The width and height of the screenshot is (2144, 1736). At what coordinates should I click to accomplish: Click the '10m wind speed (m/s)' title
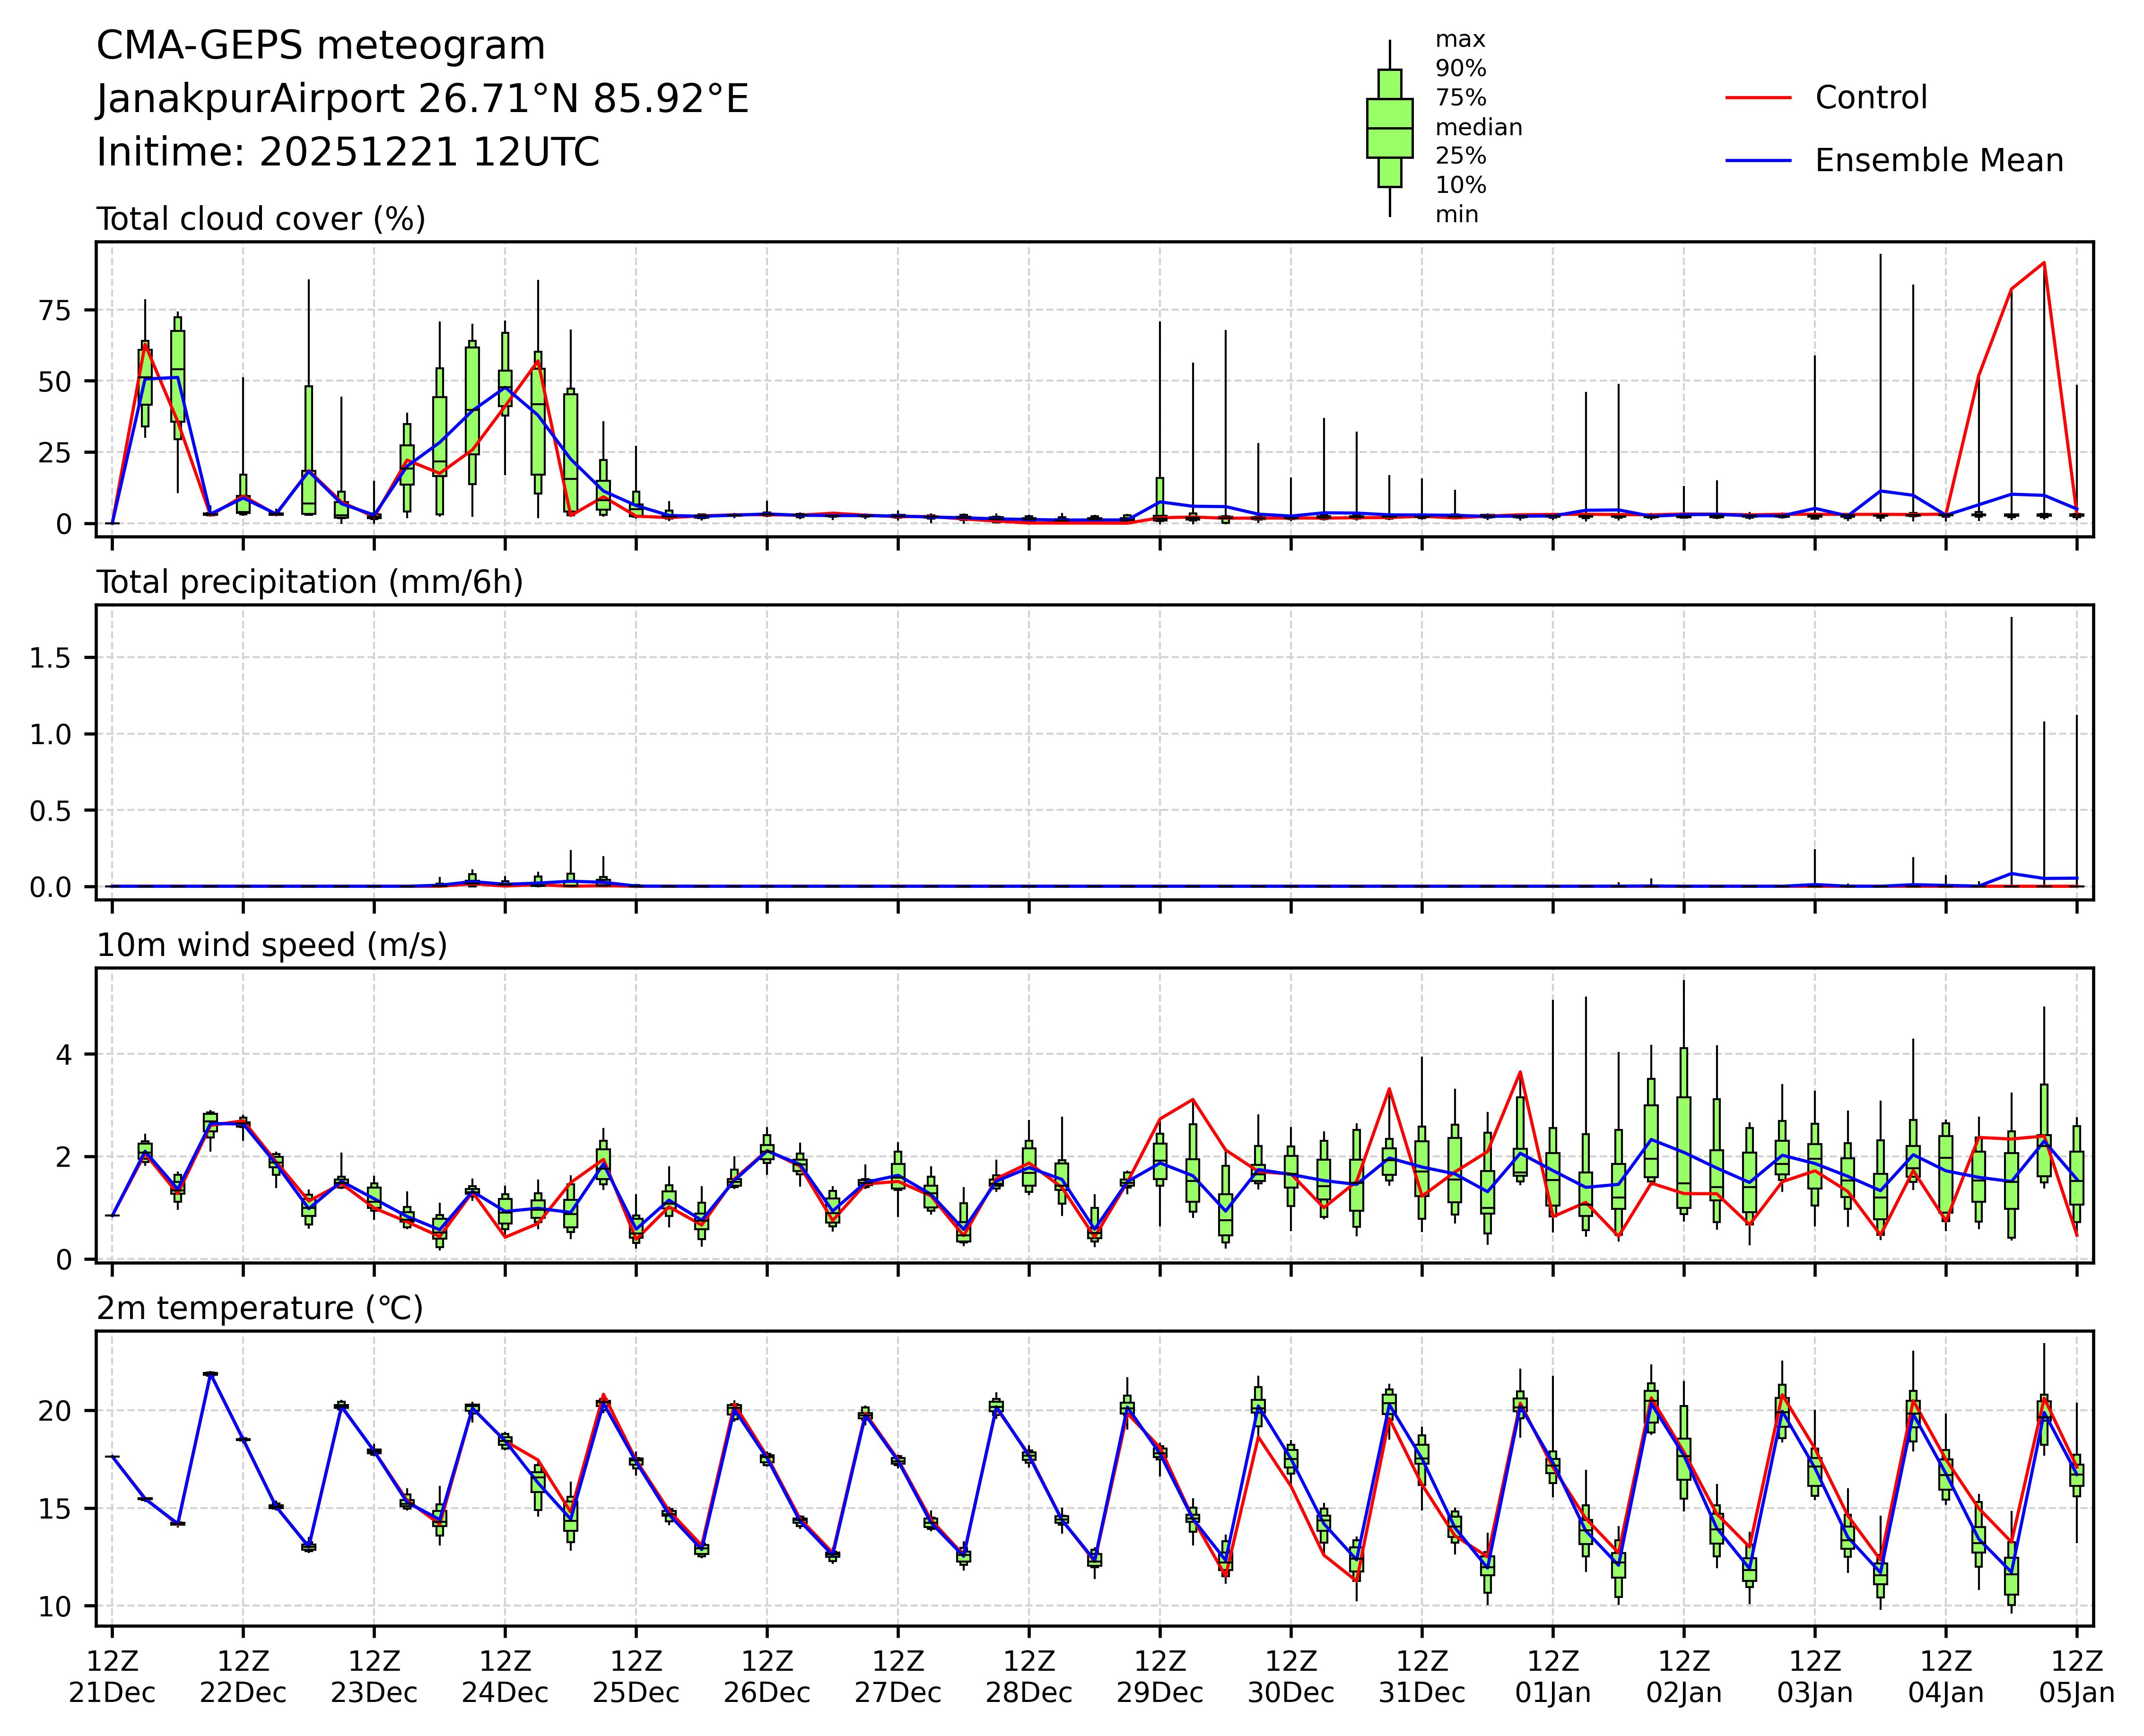pos(272,945)
